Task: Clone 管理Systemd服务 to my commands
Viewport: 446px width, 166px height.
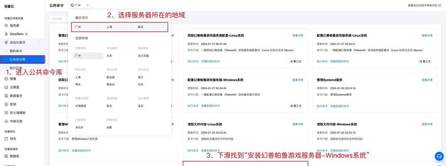Action: point(340,106)
